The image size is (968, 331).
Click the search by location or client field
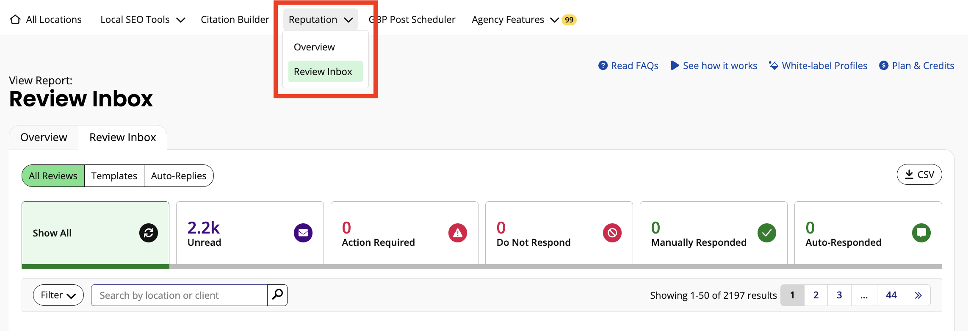pyautogui.click(x=179, y=295)
